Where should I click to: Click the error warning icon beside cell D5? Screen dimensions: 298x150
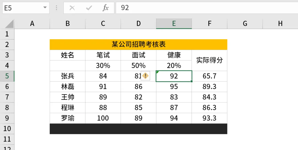pos(145,76)
